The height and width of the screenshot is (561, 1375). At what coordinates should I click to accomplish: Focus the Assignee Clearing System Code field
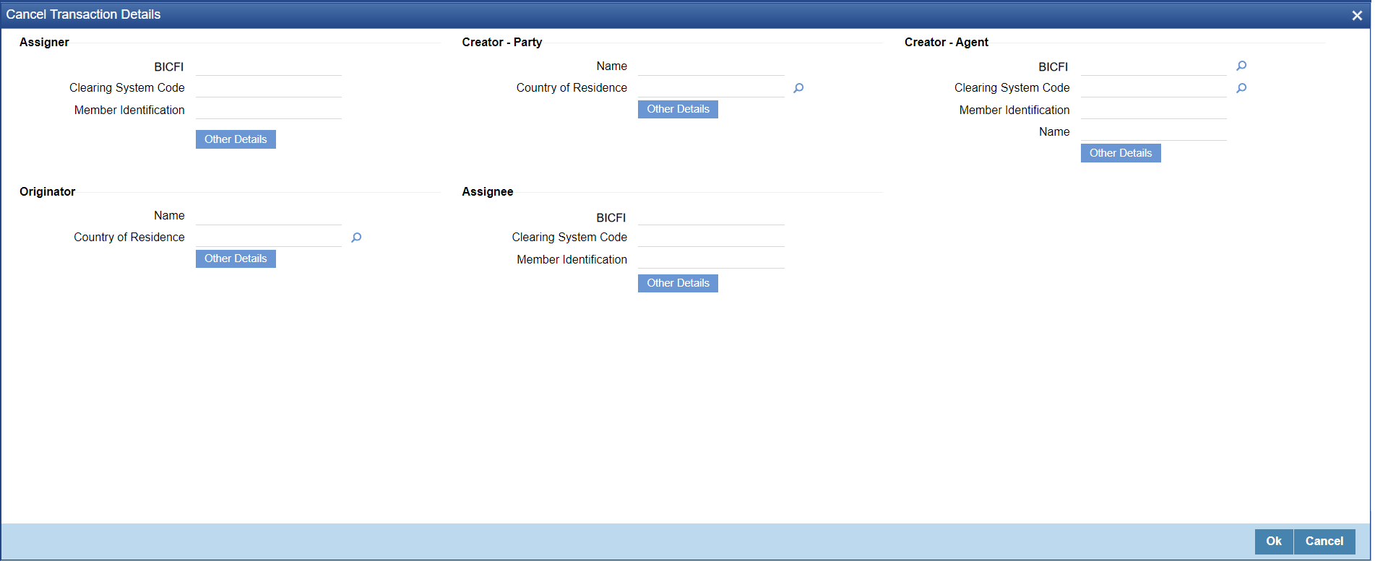pos(711,238)
